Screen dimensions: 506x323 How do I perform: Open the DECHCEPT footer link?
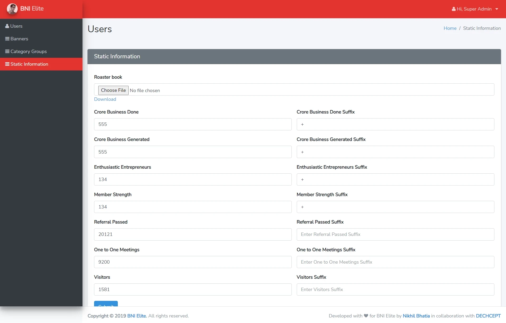pos(488,316)
